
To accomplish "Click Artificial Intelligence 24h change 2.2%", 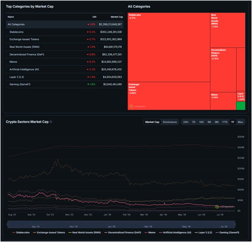I will [x=91, y=69].
